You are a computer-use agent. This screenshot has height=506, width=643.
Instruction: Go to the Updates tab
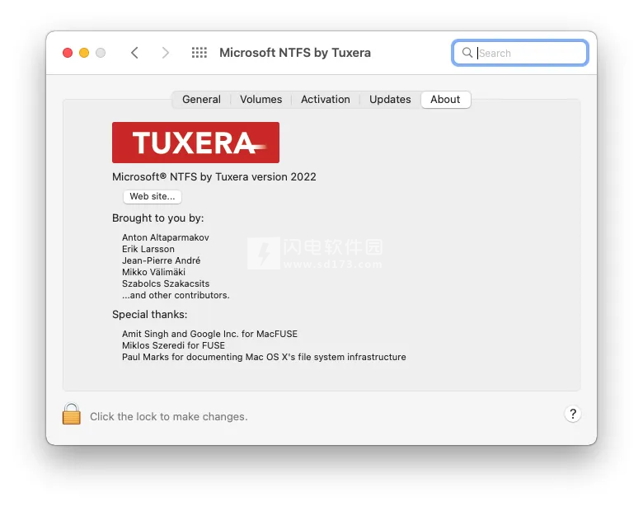pos(390,99)
